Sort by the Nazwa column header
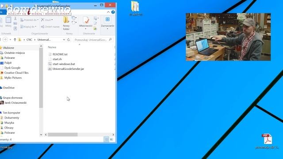This screenshot has height=159, width=283. [52, 47]
